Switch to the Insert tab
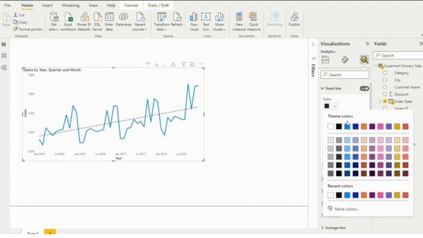423x238 pixels. pos(47,5)
